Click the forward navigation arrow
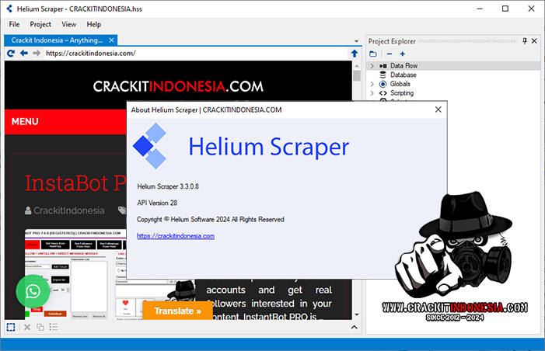This screenshot has width=545, height=351. 37,54
